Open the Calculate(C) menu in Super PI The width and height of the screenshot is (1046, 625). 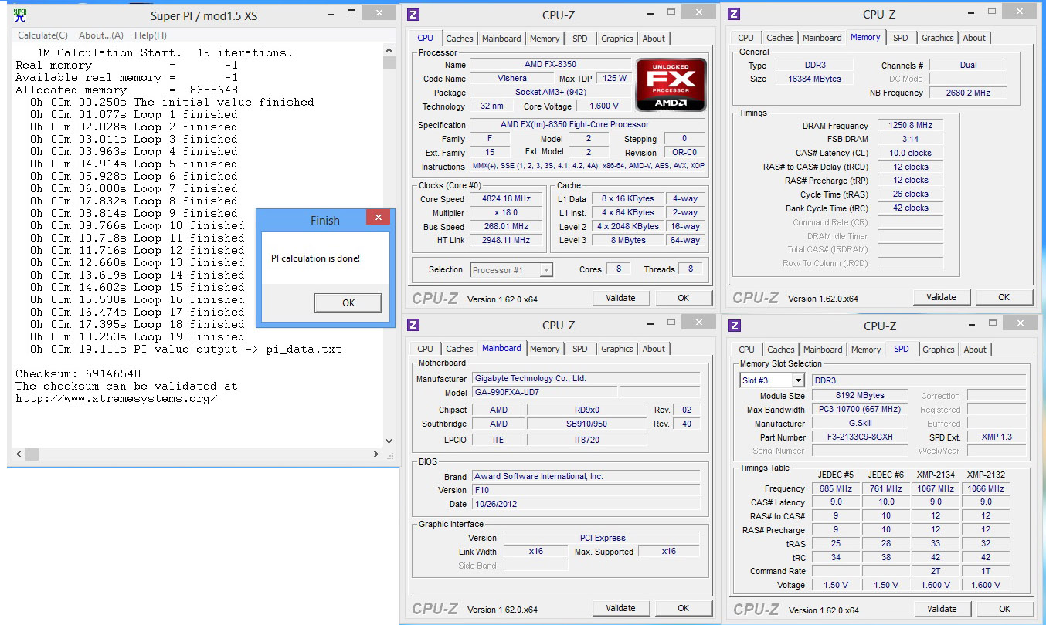click(x=43, y=35)
